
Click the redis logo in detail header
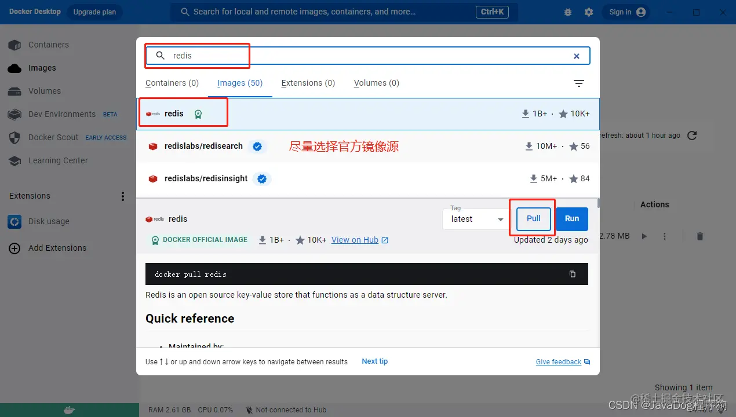tap(155, 219)
